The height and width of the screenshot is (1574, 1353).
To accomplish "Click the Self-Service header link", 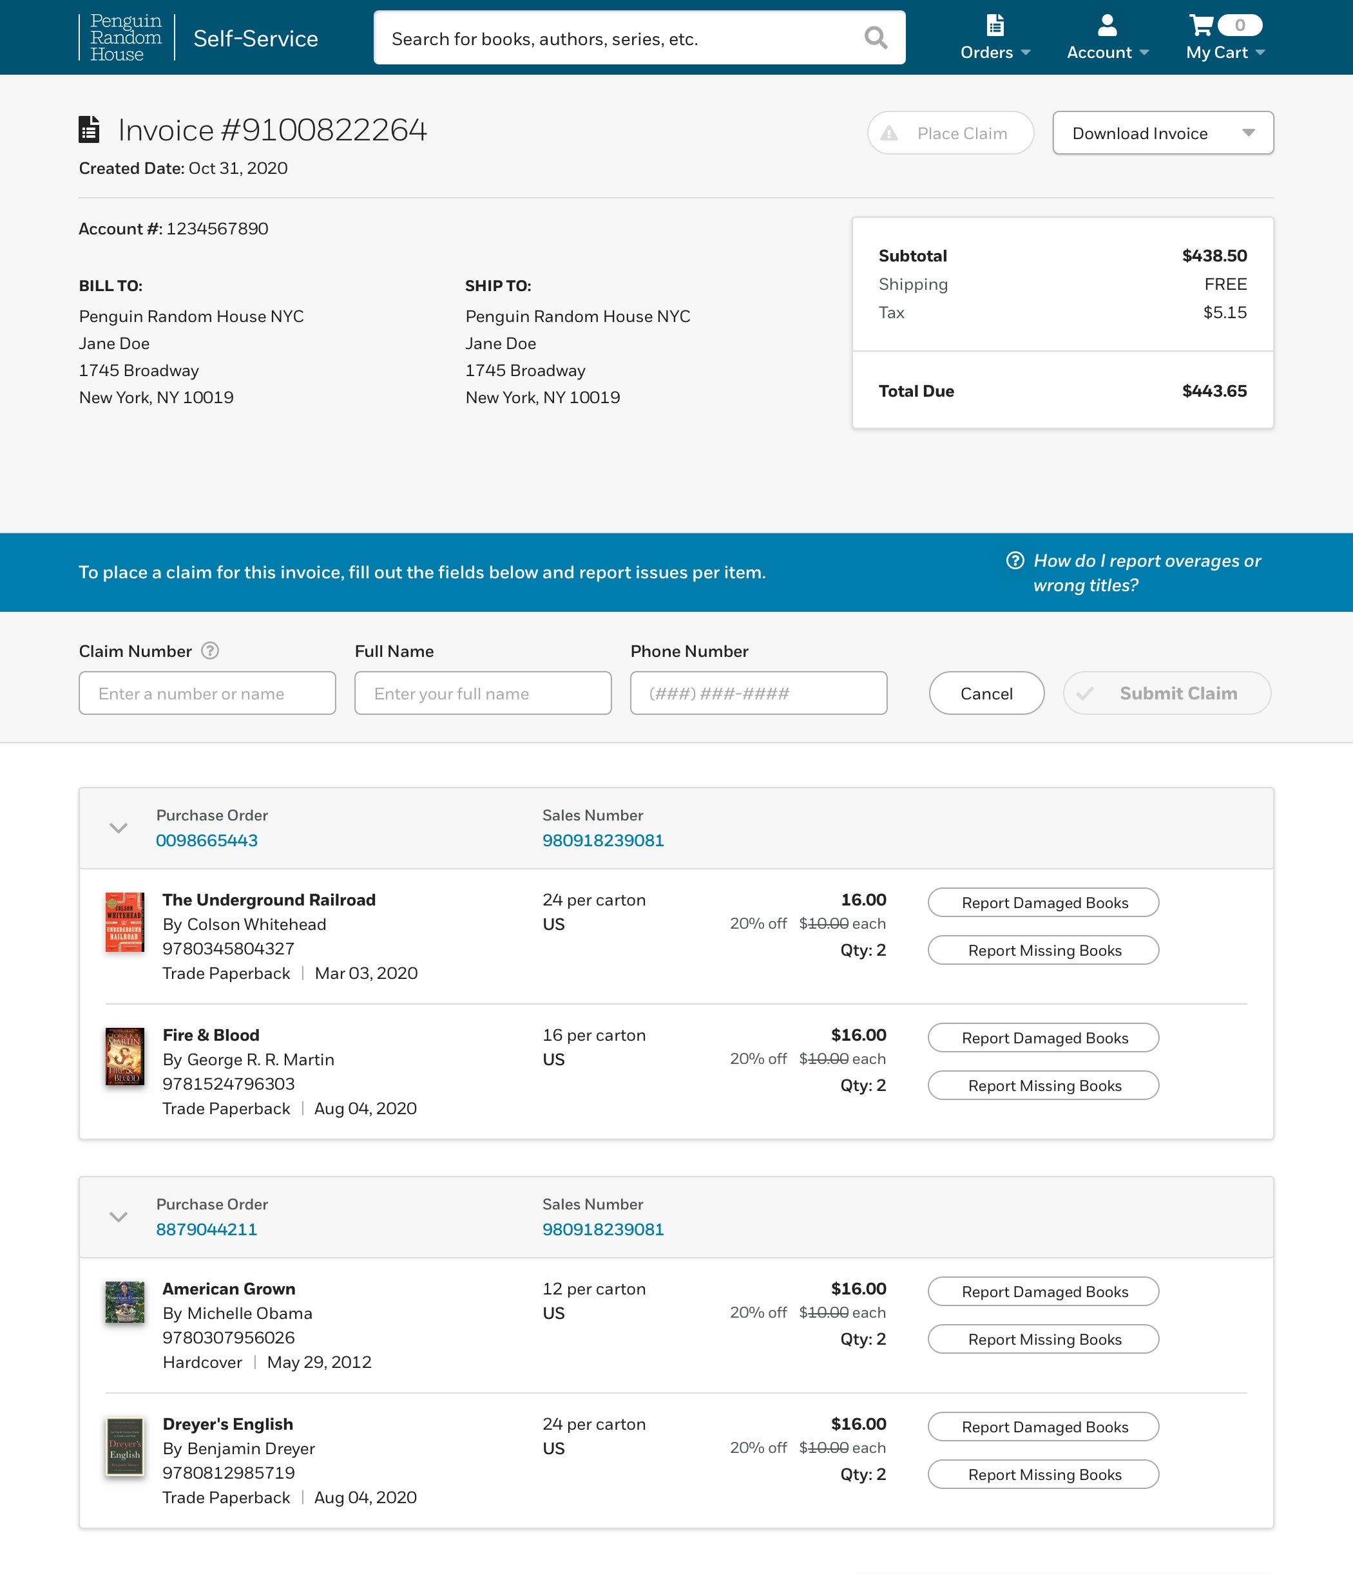I will tap(255, 39).
